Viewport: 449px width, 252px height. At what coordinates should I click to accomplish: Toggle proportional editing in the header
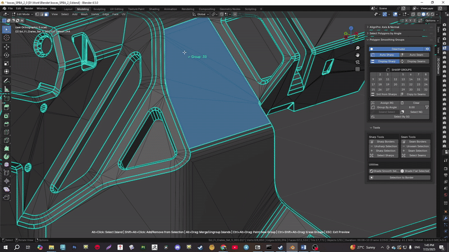coord(235,15)
